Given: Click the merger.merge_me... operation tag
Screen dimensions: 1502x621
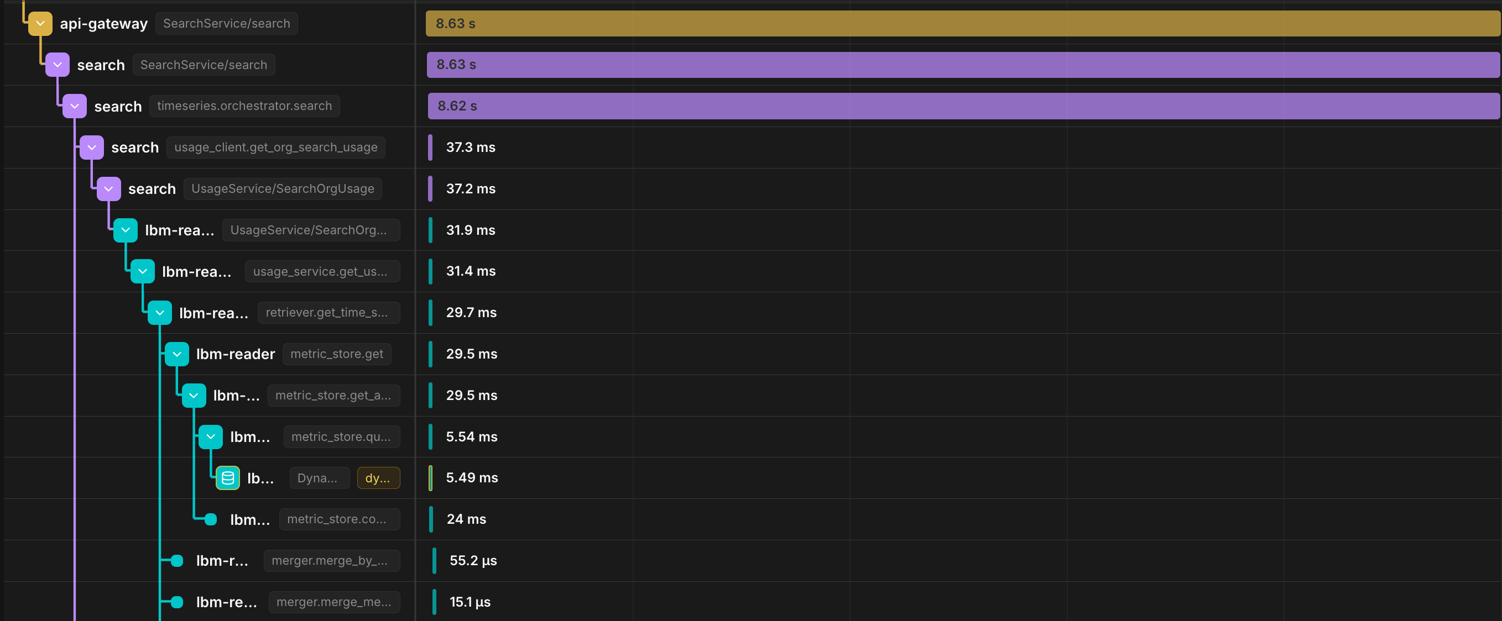Looking at the screenshot, I should (335, 602).
